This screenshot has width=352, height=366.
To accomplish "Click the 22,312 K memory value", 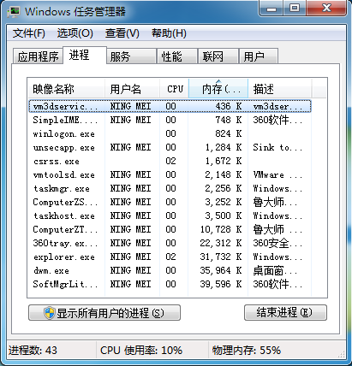I will [221, 243].
